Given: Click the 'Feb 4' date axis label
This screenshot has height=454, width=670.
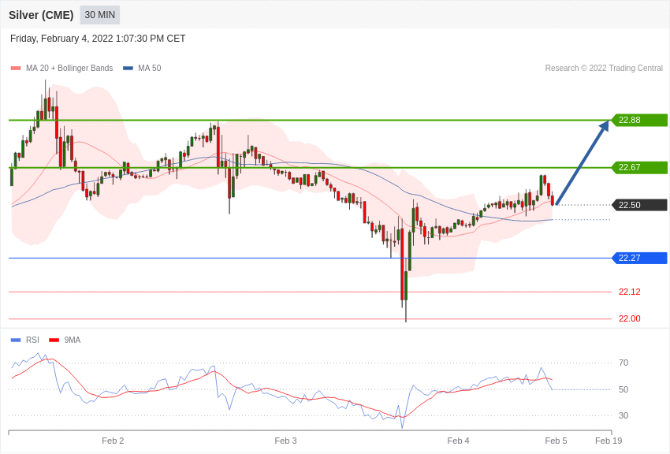Looking at the screenshot, I should coord(458,441).
